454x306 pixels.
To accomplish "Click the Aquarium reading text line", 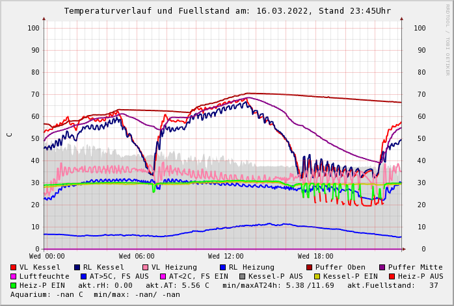I will [95, 294].
